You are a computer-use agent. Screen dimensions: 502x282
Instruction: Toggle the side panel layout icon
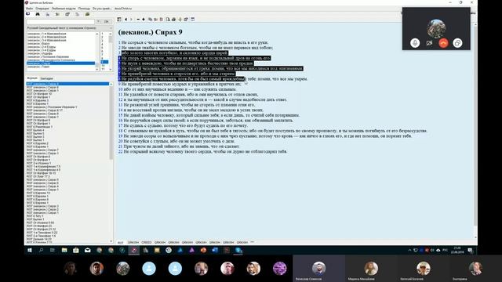[x=119, y=19]
